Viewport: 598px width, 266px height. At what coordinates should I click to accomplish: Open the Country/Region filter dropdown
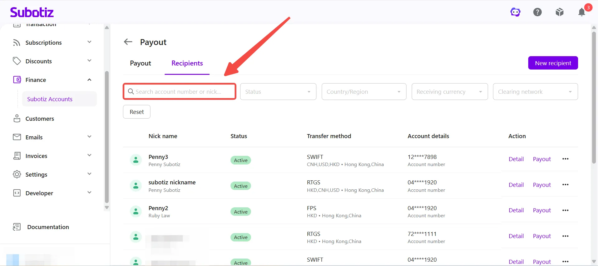pos(364,92)
